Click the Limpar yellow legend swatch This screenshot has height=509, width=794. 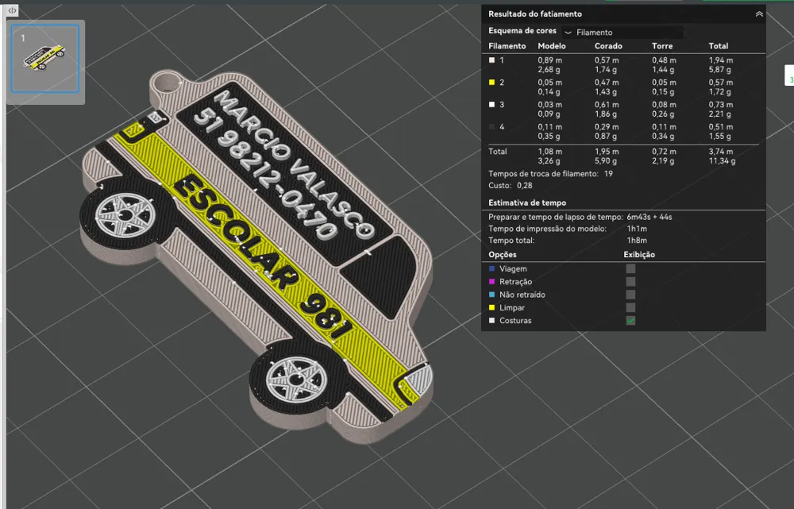[491, 307]
